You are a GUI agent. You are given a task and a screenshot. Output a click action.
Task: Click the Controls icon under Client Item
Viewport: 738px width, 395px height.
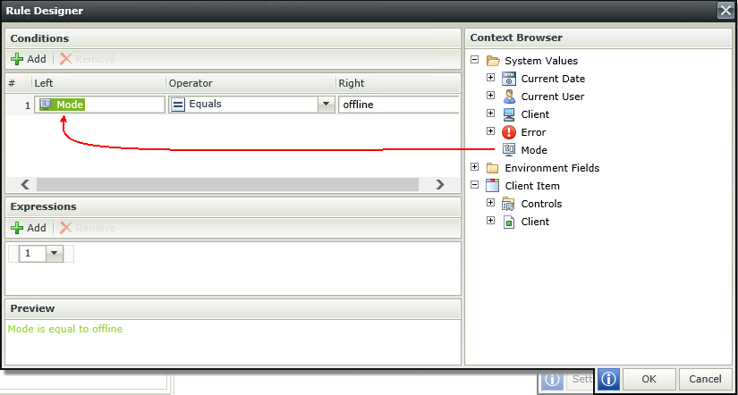pyautogui.click(x=509, y=204)
